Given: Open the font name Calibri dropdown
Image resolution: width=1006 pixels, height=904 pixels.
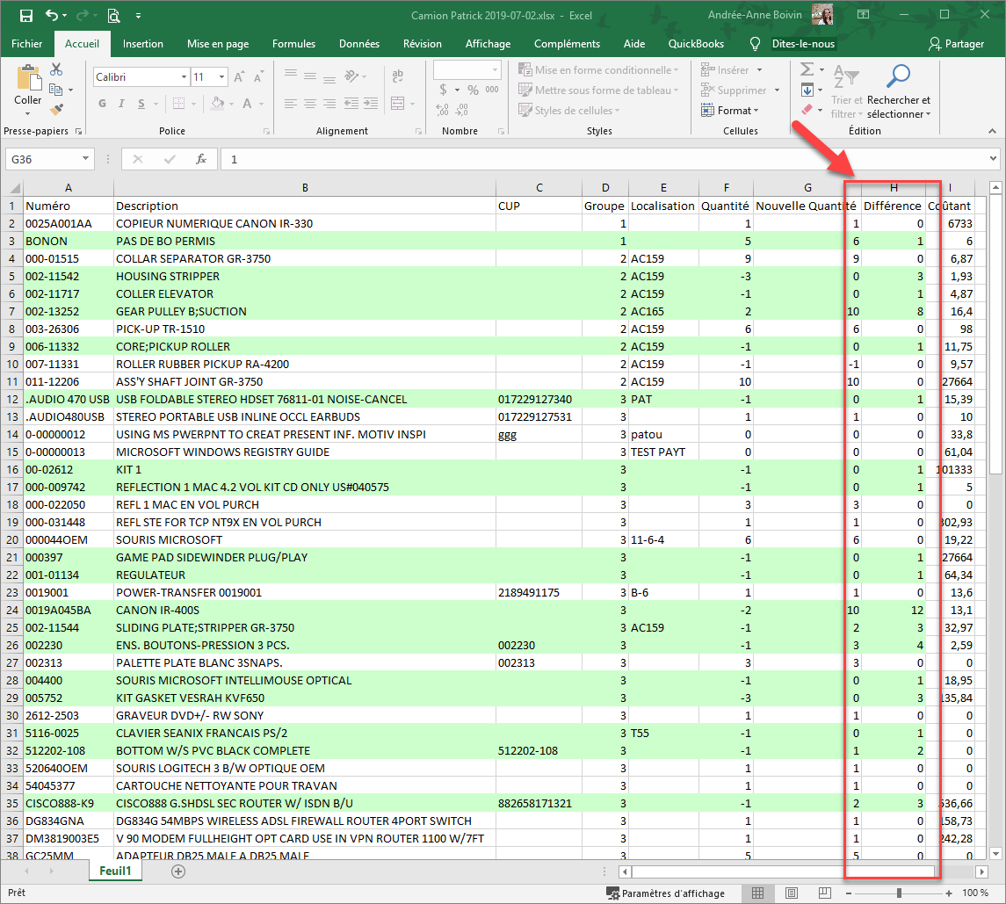Looking at the screenshot, I should [x=184, y=77].
